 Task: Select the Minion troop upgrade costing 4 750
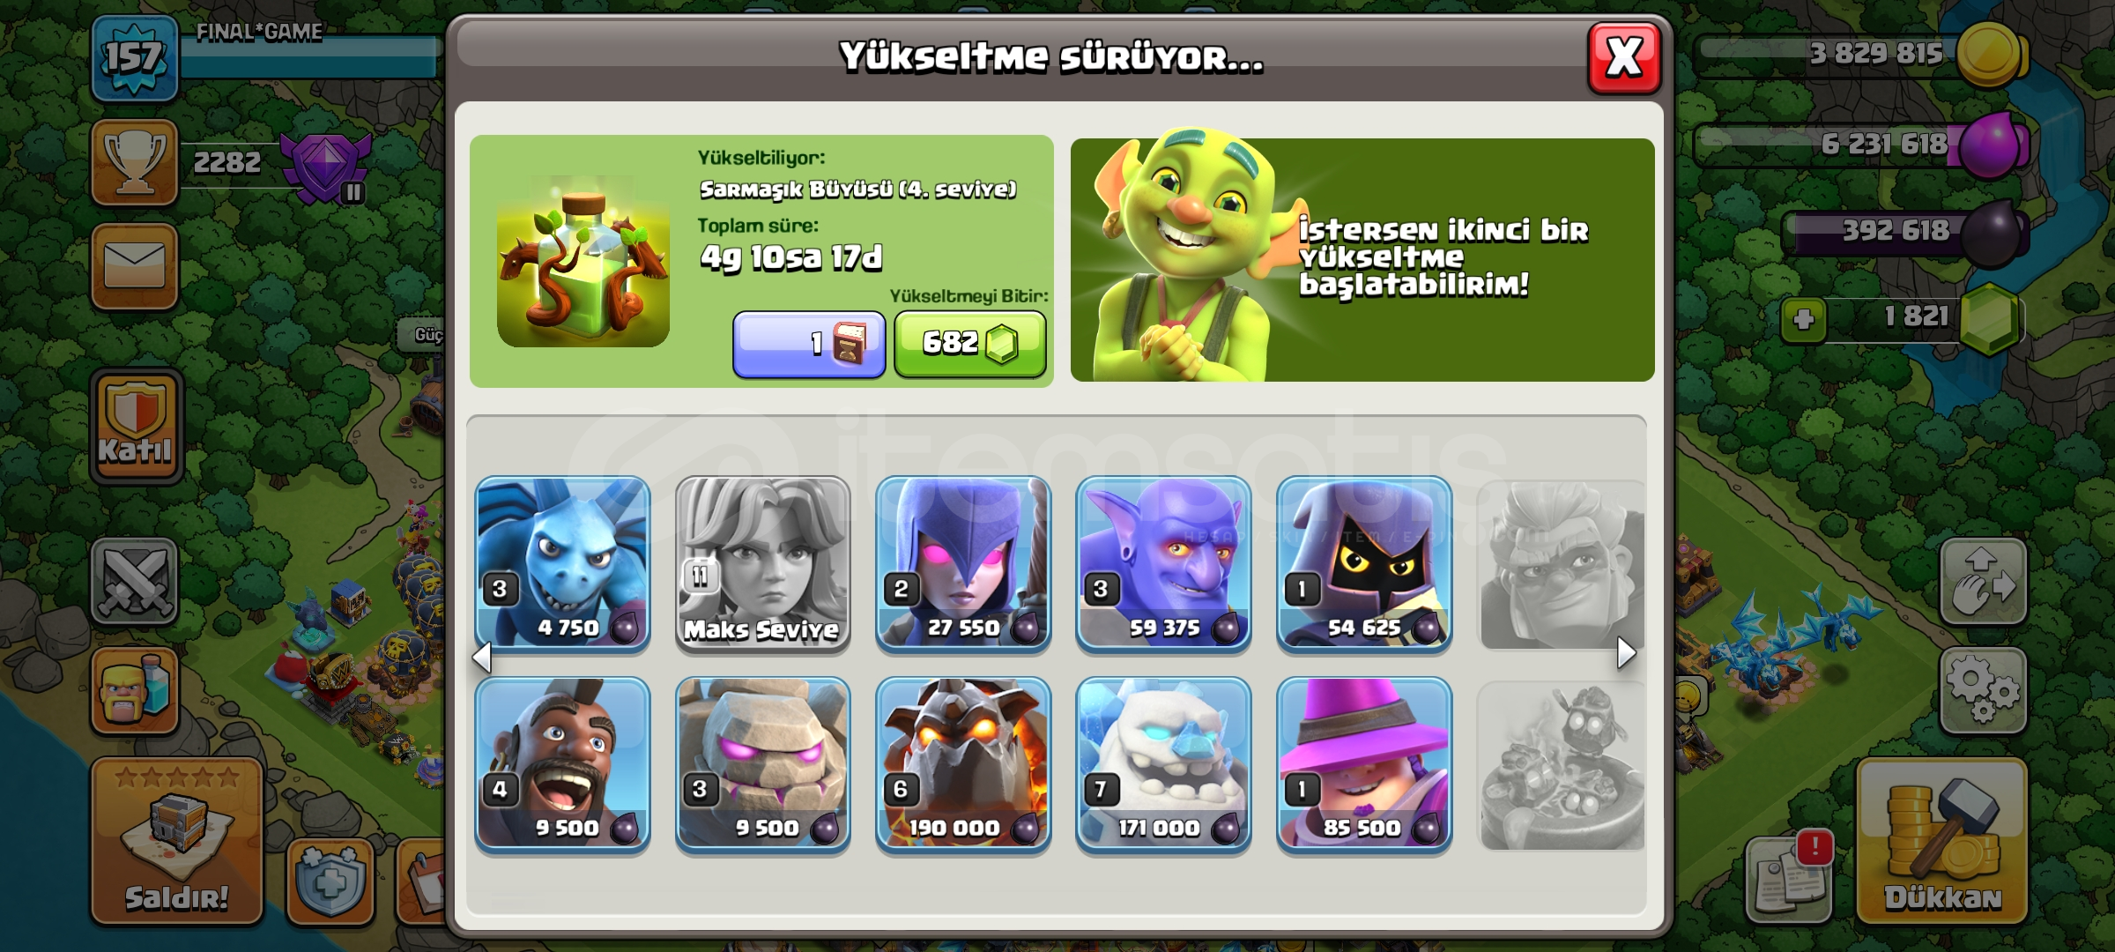(562, 564)
